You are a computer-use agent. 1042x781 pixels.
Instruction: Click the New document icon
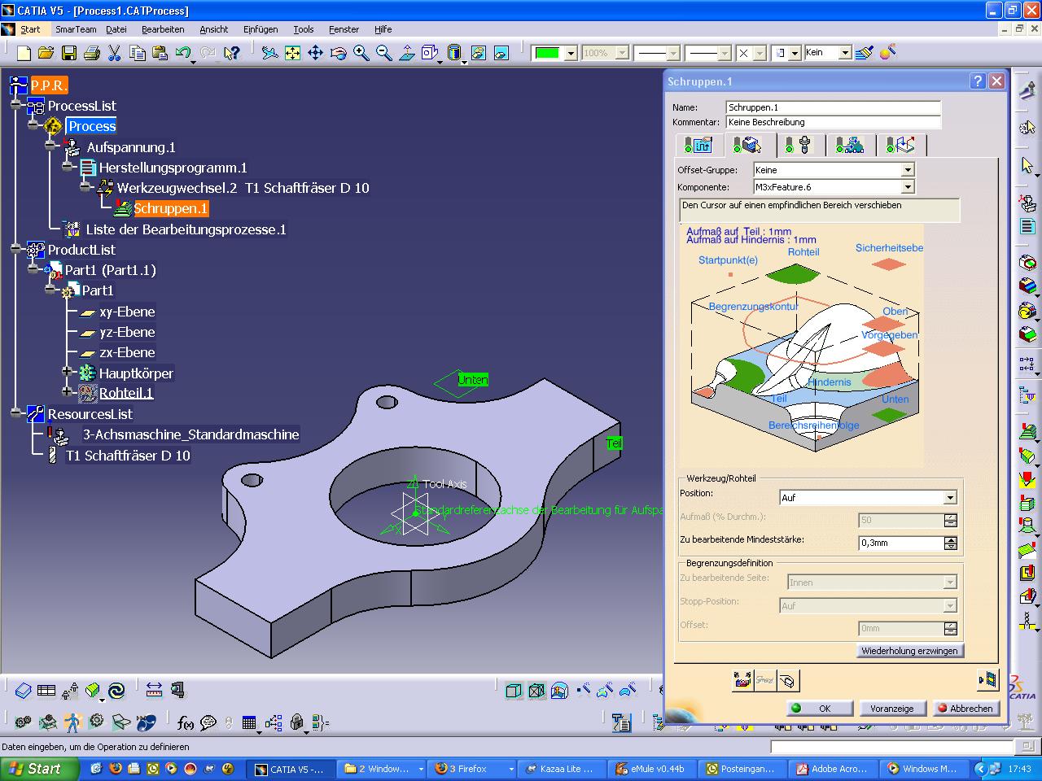[24, 53]
